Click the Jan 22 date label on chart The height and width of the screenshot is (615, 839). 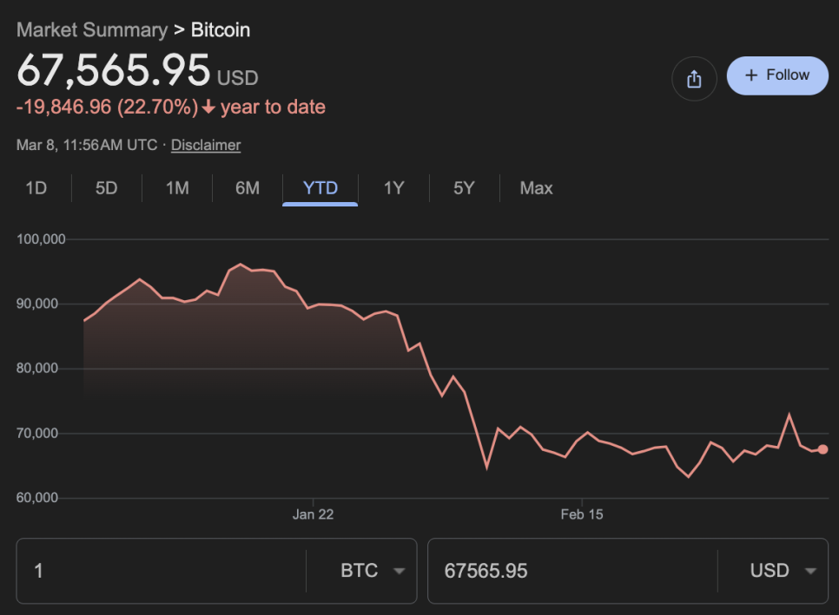point(313,514)
